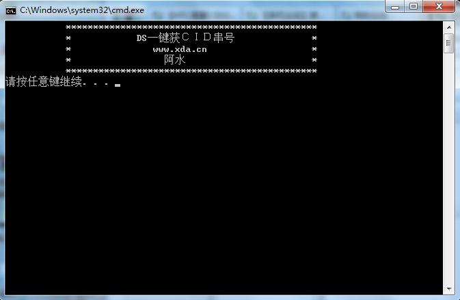This screenshot has height=300, width=460.
Task: Click the scrollbar down arrow
Action: click(449, 289)
